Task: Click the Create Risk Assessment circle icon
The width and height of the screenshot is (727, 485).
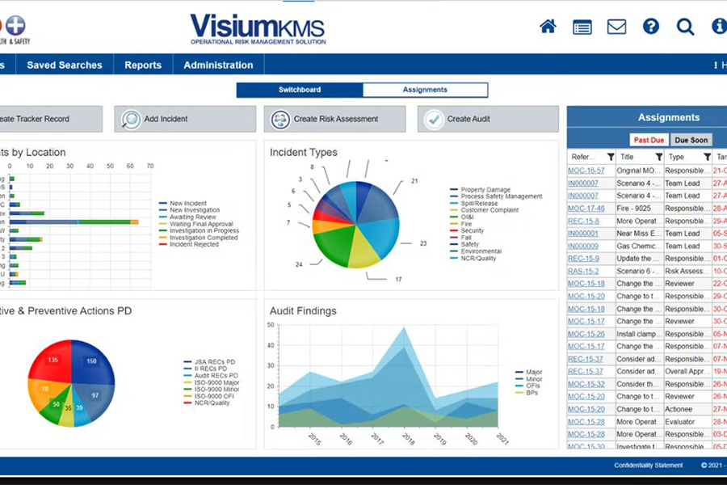Action: pos(280,120)
